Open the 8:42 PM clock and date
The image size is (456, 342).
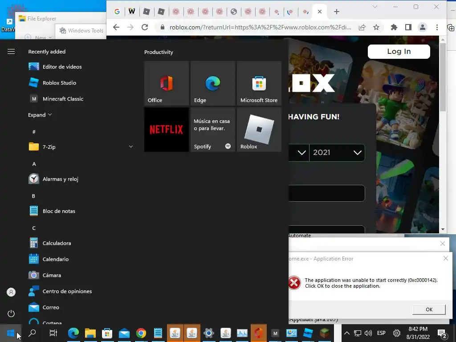click(418, 333)
